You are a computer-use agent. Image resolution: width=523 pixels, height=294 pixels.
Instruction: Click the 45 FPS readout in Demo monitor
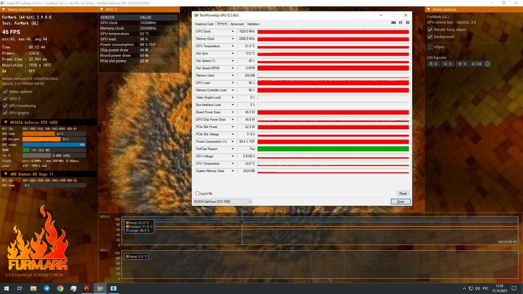pos(11,32)
